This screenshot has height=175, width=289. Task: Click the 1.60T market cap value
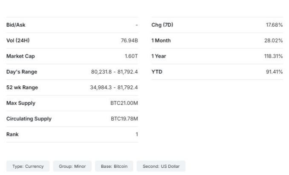click(131, 56)
